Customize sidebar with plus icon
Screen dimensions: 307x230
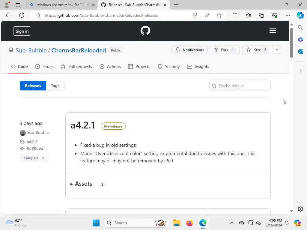point(300,71)
